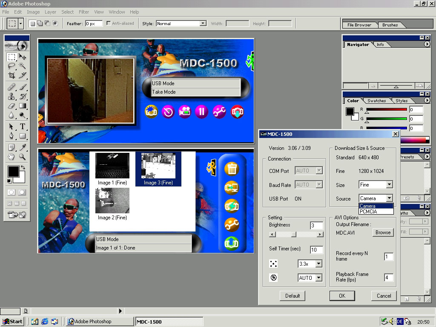Click the red camera download icon

(237, 112)
